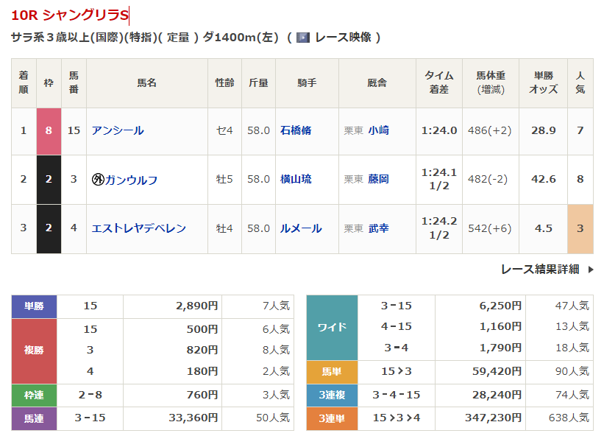The height and width of the screenshot is (436, 604).
Task: Open horse アンシール's profile
Action: coord(118,130)
